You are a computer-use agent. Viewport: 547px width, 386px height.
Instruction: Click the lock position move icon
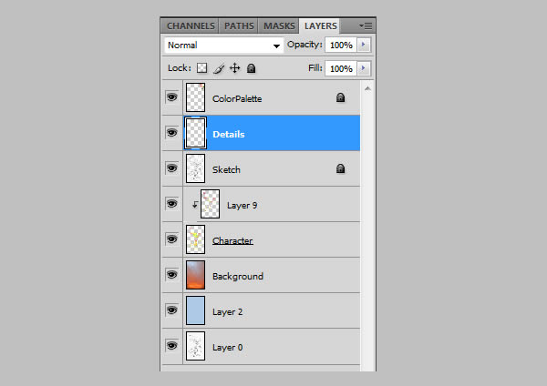pos(235,68)
